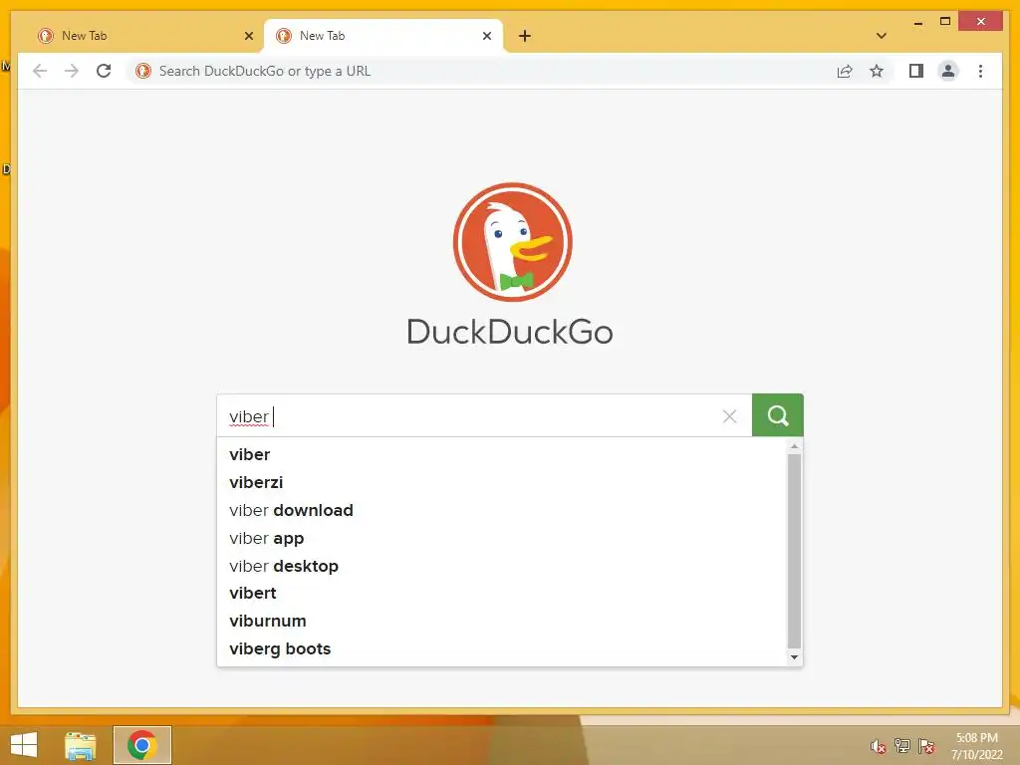The width and height of the screenshot is (1020, 765).
Task: Clear the search box with X icon
Action: click(729, 416)
